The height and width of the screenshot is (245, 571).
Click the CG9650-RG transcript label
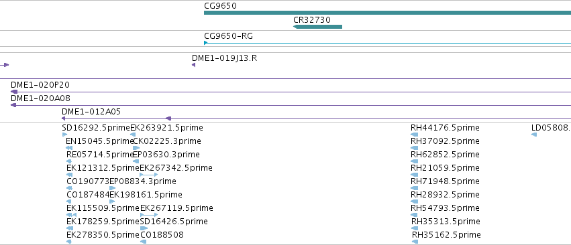(228, 36)
